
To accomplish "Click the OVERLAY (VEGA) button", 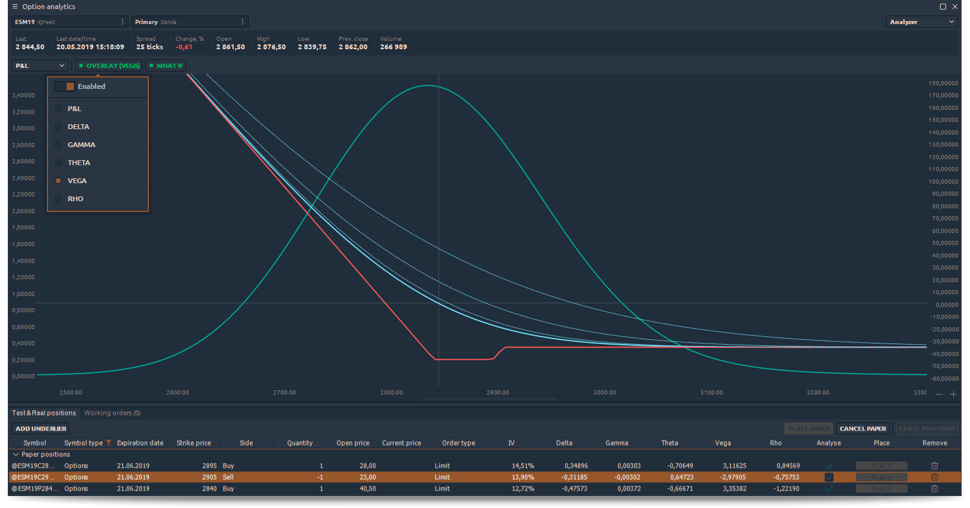I will (x=109, y=65).
